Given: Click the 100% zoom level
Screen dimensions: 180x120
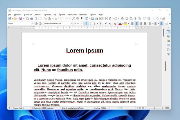Looking at the screenshot, I should (167, 108).
